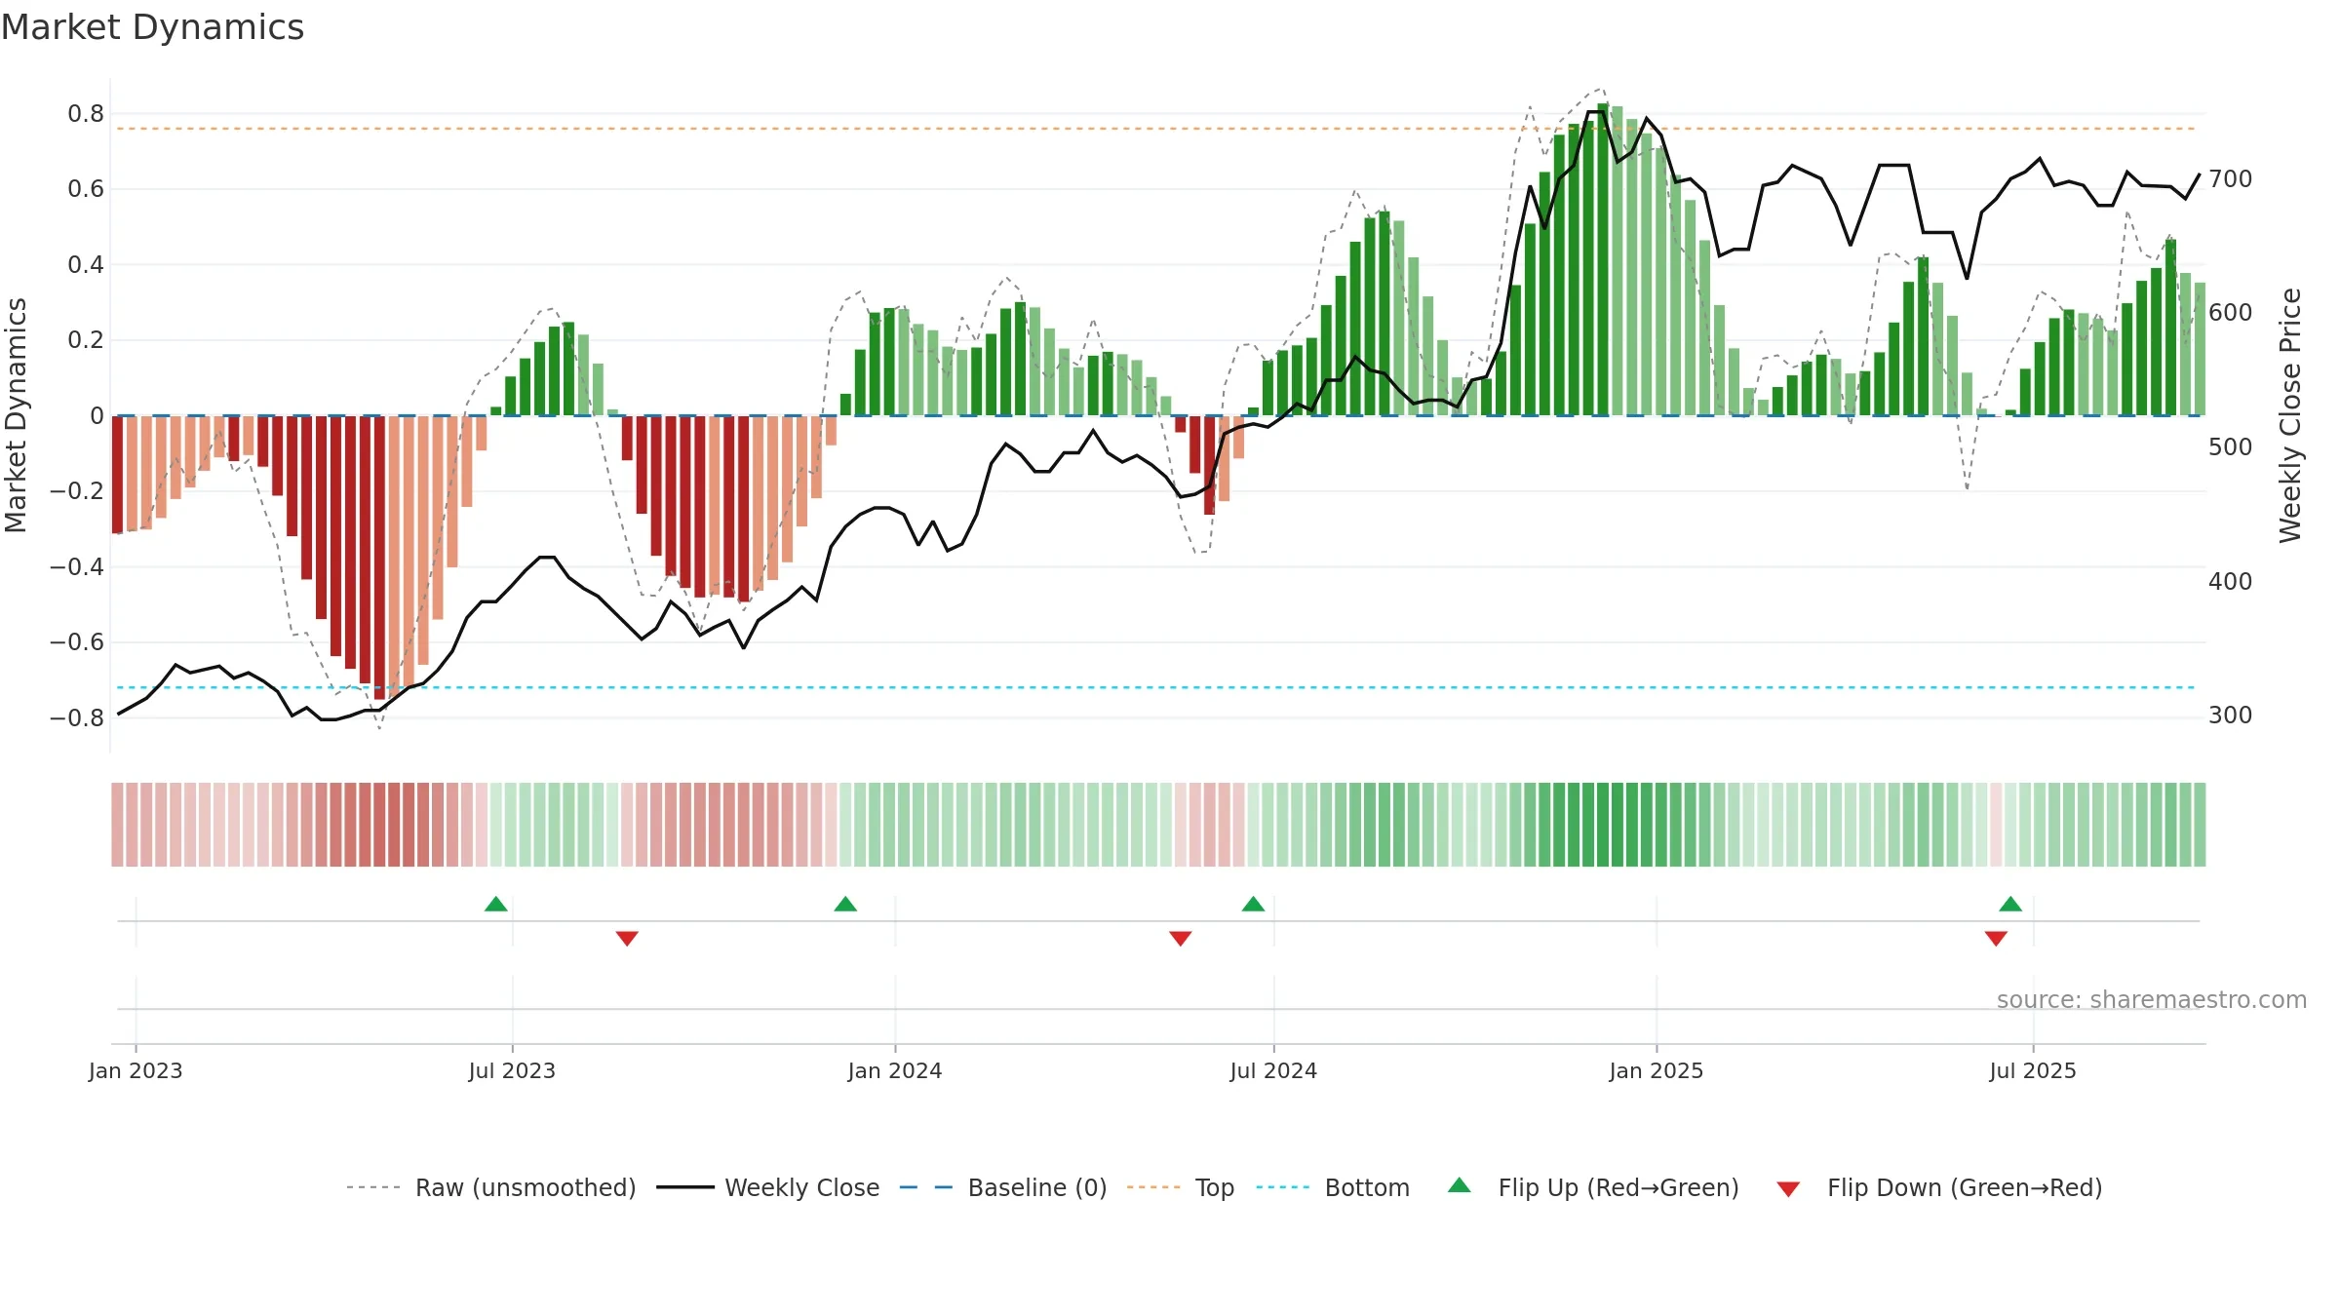Image resolution: width=2340 pixels, height=1316 pixels.
Task: Click the Jul 2023 axis label
Action: 512,1070
